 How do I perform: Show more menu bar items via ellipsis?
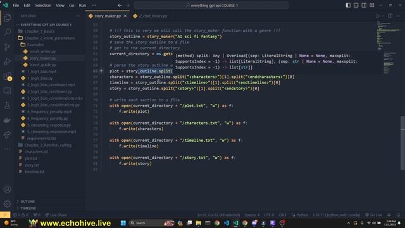(94, 5)
